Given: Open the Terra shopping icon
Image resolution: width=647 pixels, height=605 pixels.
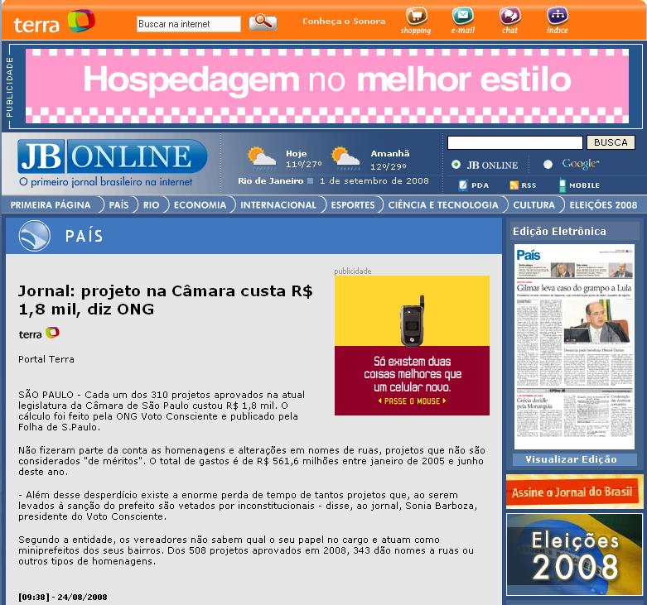Looking at the screenshot, I should pyautogui.click(x=416, y=17).
